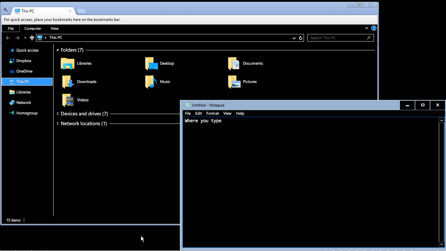The width and height of the screenshot is (446, 251).
Task: Open Notepad Edit menu
Action: click(199, 113)
